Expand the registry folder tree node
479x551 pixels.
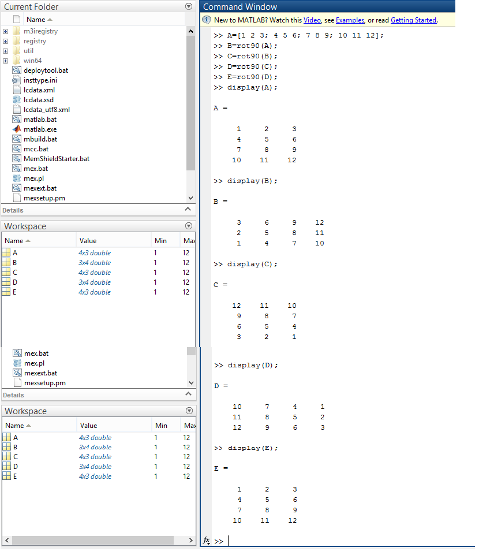(6, 41)
